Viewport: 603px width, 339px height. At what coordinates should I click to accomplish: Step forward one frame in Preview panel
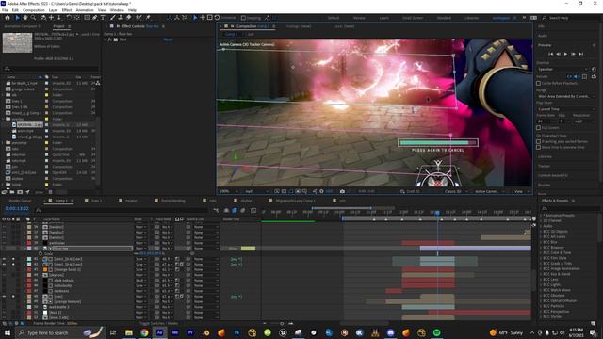tap(573, 55)
